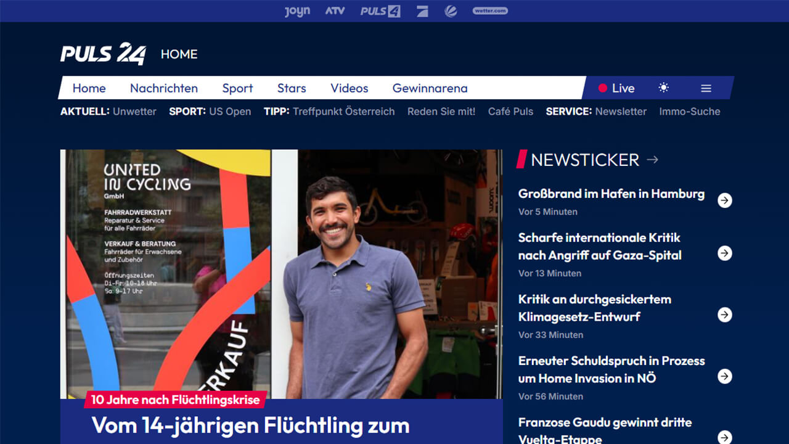Viewport: 789px width, 444px height.
Task: Open the ATV logo link
Action: (335, 11)
